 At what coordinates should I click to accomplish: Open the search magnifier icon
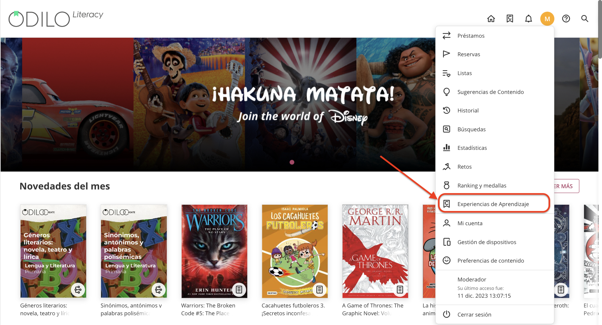585,19
